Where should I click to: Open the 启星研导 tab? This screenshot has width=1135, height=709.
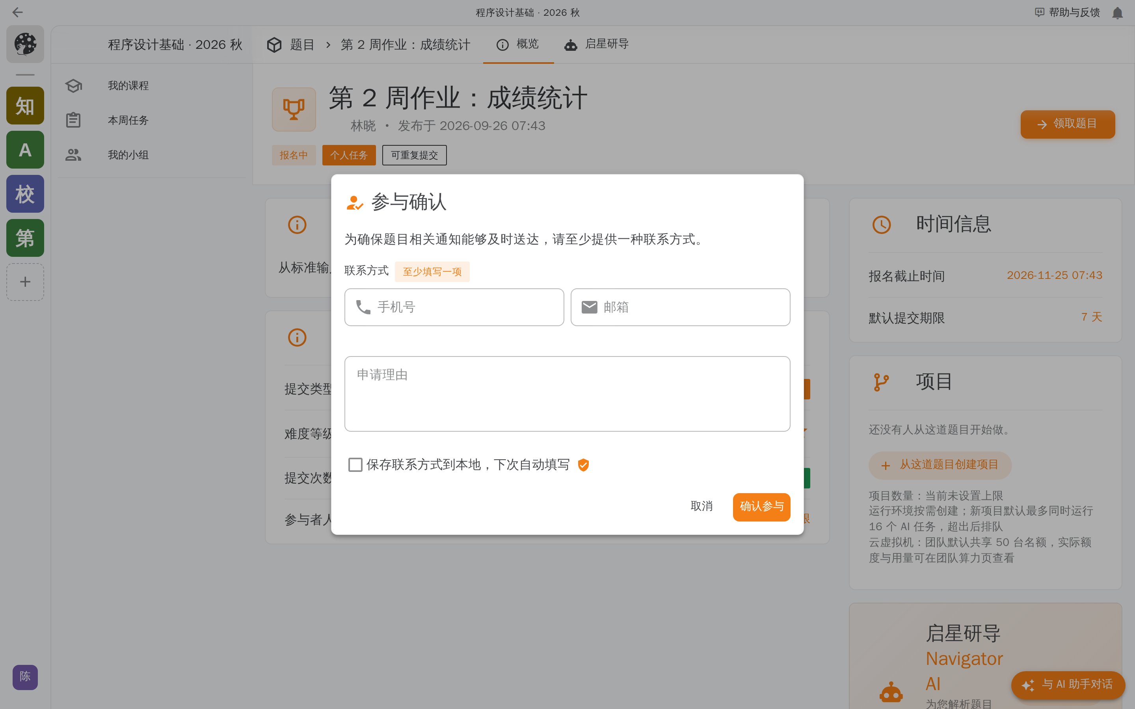(x=596, y=44)
